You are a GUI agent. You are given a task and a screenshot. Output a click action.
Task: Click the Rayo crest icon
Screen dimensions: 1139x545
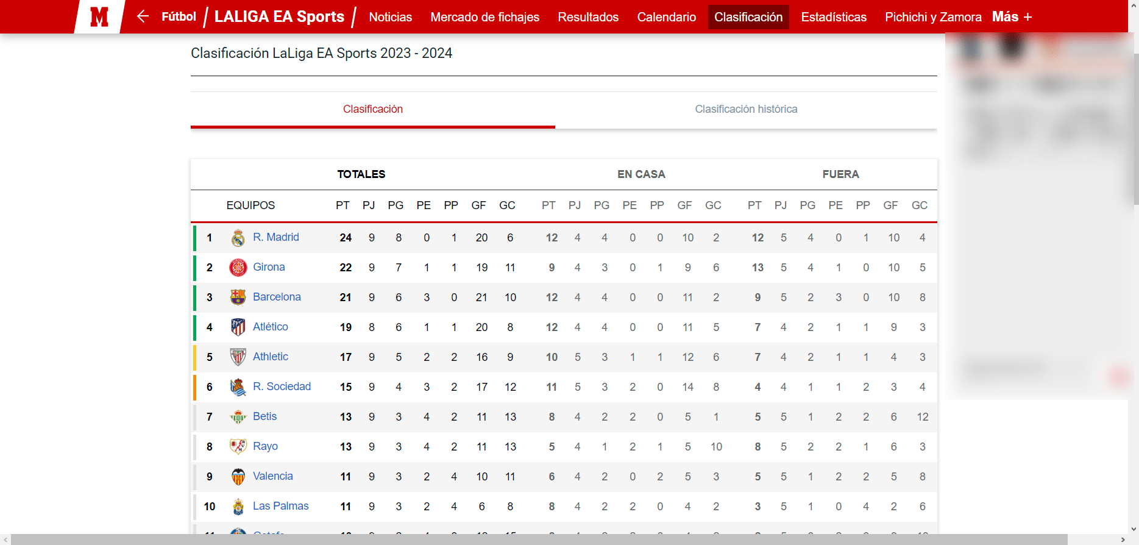click(238, 447)
